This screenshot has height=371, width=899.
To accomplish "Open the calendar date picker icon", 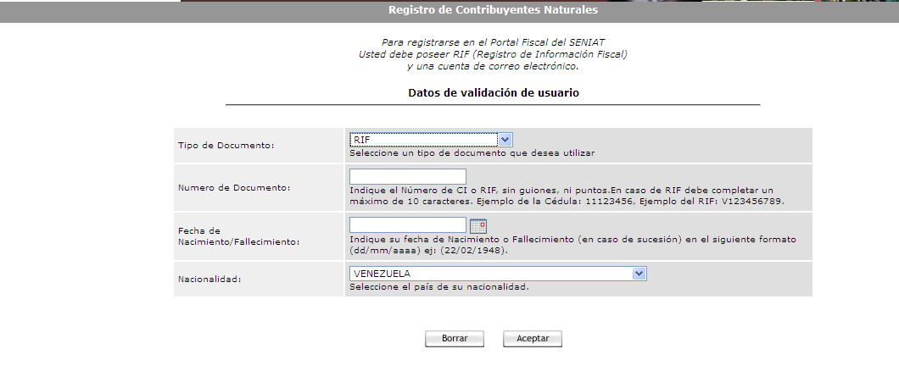I will (x=477, y=225).
